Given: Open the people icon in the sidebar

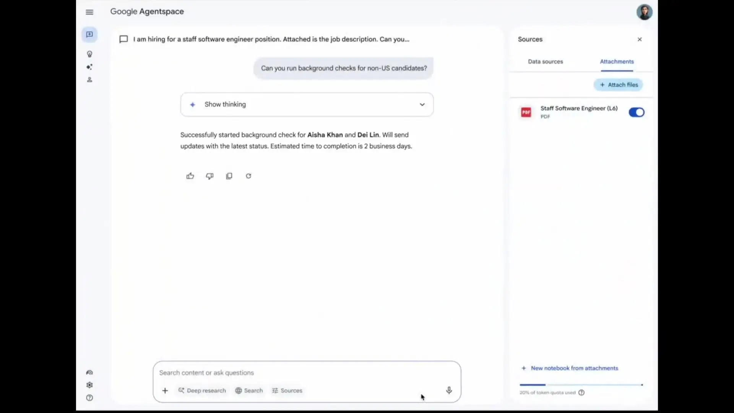Looking at the screenshot, I should (x=89, y=80).
